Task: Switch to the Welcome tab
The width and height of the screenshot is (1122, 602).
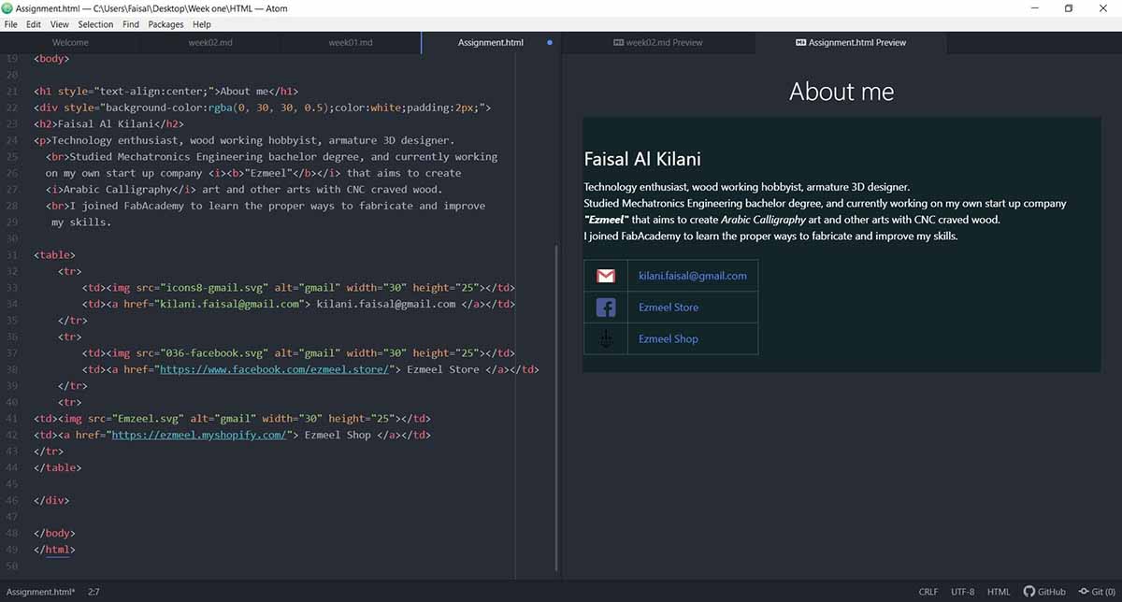Action: tap(70, 42)
